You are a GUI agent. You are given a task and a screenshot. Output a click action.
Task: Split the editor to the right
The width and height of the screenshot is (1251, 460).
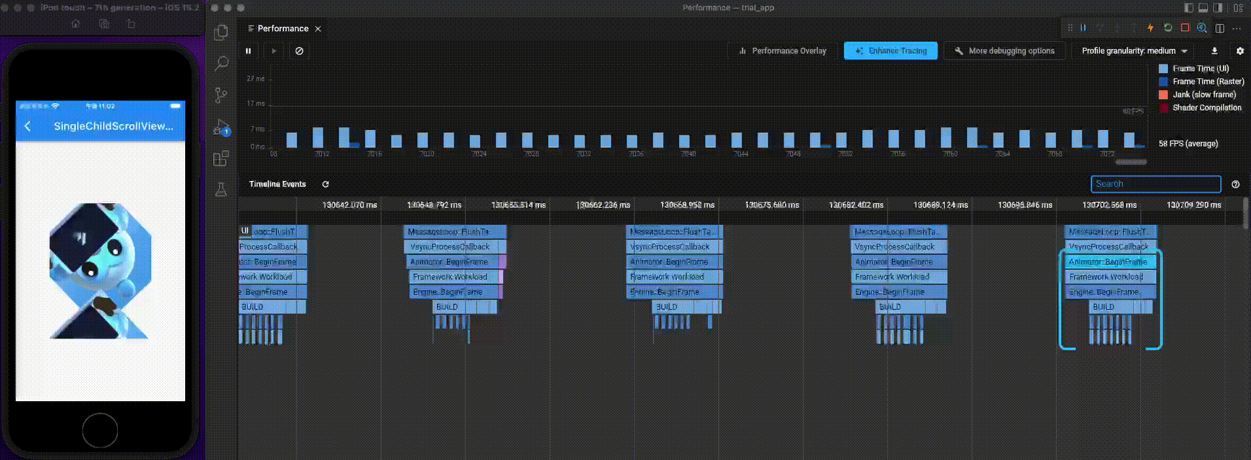(x=1220, y=28)
